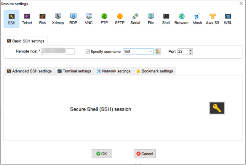Switch to the Network settings tab
The width and height of the screenshot is (246, 165).
coord(114,71)
